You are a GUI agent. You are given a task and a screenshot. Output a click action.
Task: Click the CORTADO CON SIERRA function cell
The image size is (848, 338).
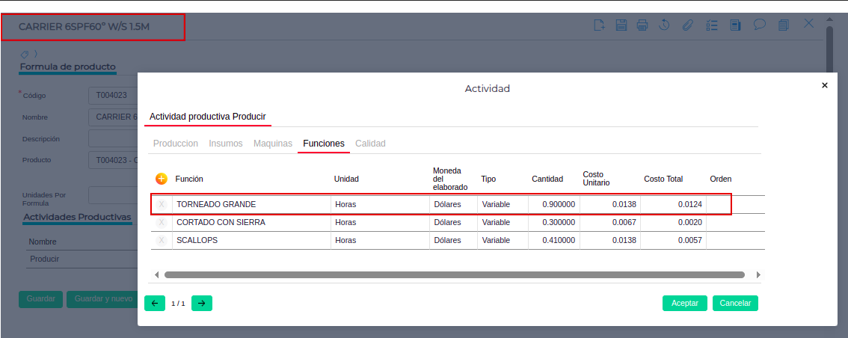click(x=251, y=222)
